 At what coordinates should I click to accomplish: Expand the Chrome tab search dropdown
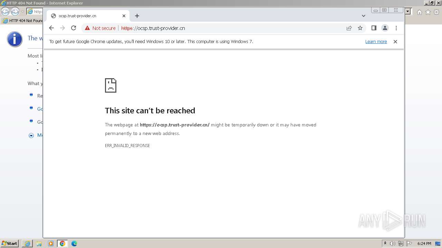point(364,16)
